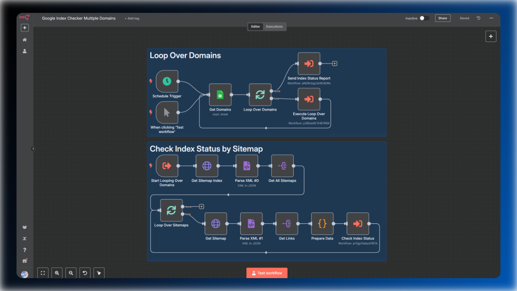Select the Get Links split node

coord(287,224)
